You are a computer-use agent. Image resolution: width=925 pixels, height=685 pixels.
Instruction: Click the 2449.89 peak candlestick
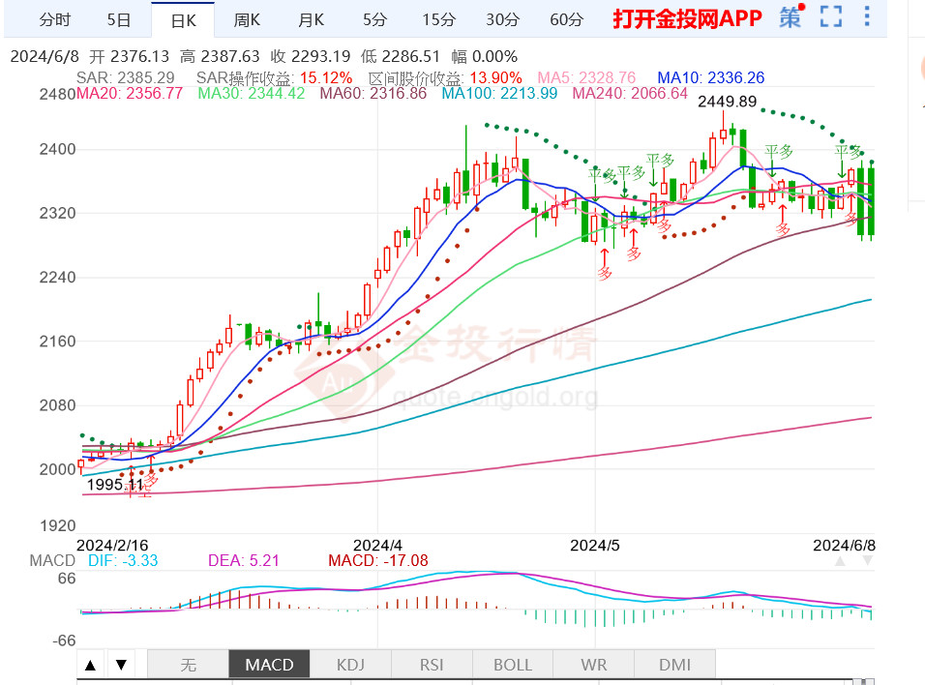[723, 133]
